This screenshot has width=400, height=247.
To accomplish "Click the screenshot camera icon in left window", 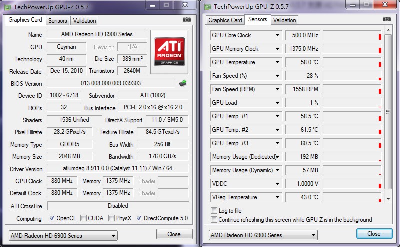I will (186, 20).
